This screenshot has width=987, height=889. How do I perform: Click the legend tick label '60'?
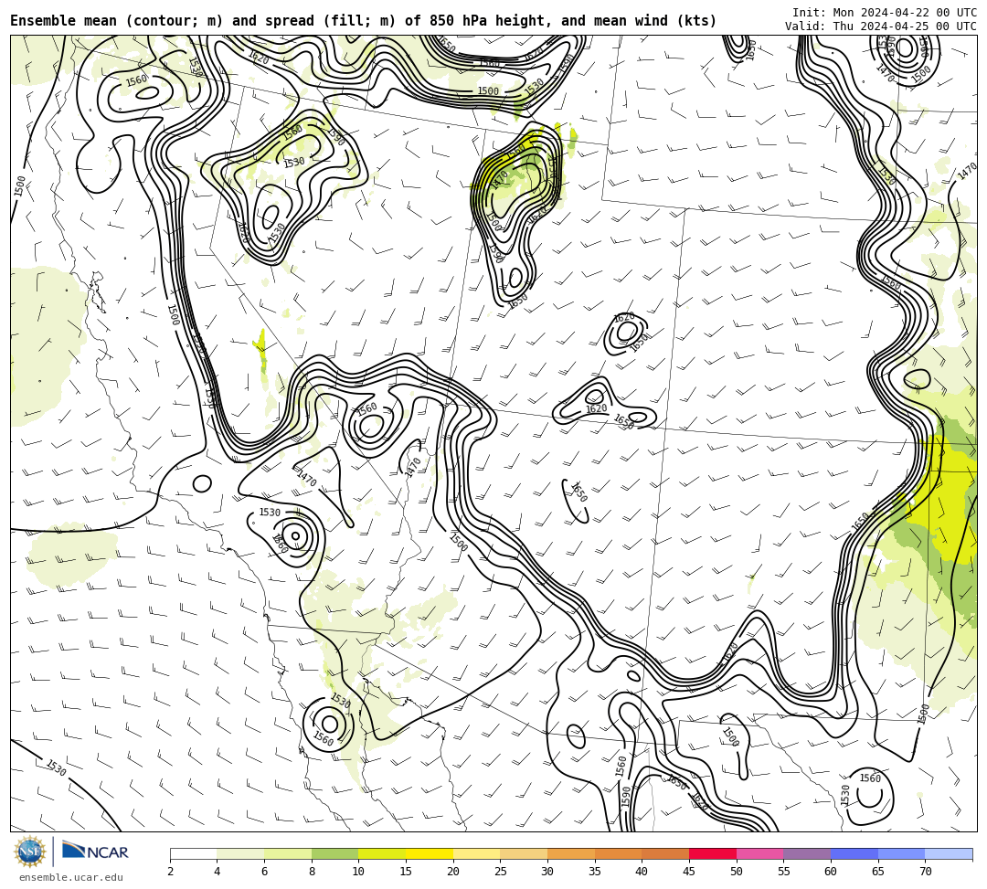click(x=830, y=872)
